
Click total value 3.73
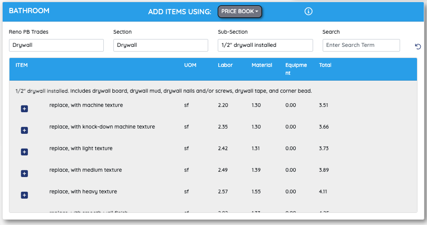click(324, 149)
